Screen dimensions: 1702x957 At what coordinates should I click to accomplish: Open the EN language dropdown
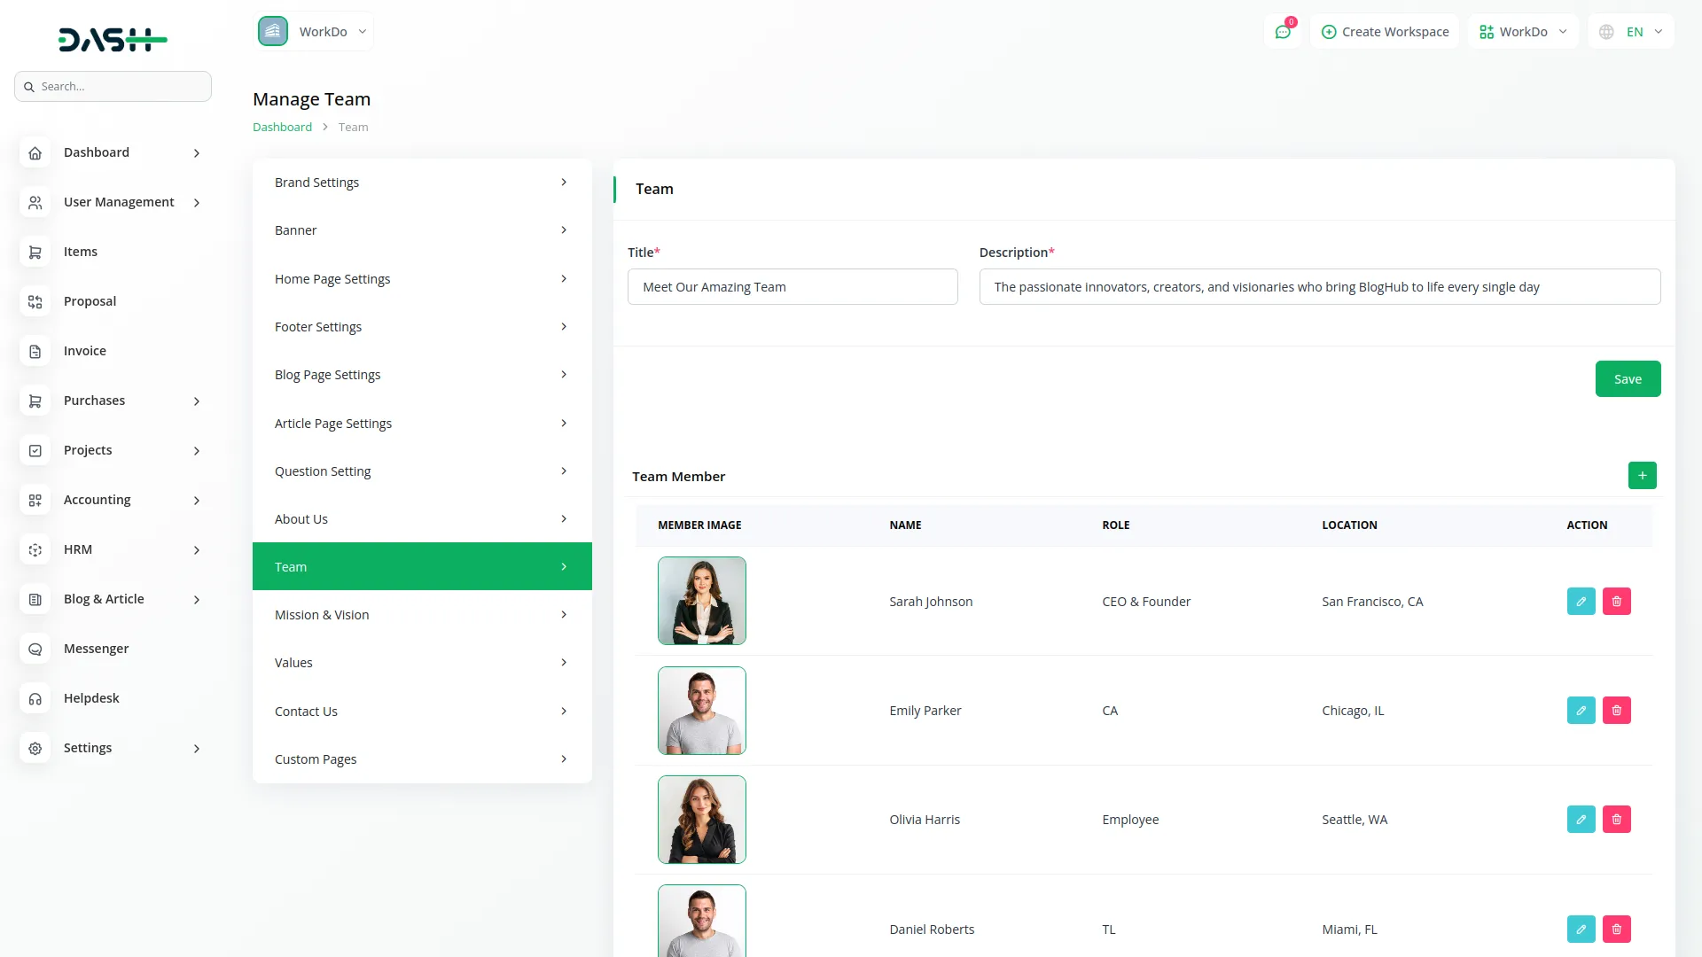[1631, 32]
